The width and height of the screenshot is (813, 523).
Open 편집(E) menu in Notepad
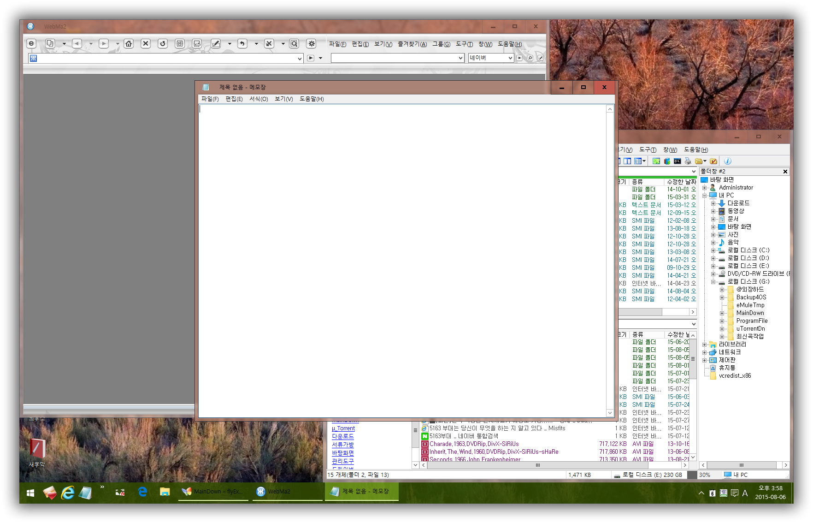(x=234, y=99)
